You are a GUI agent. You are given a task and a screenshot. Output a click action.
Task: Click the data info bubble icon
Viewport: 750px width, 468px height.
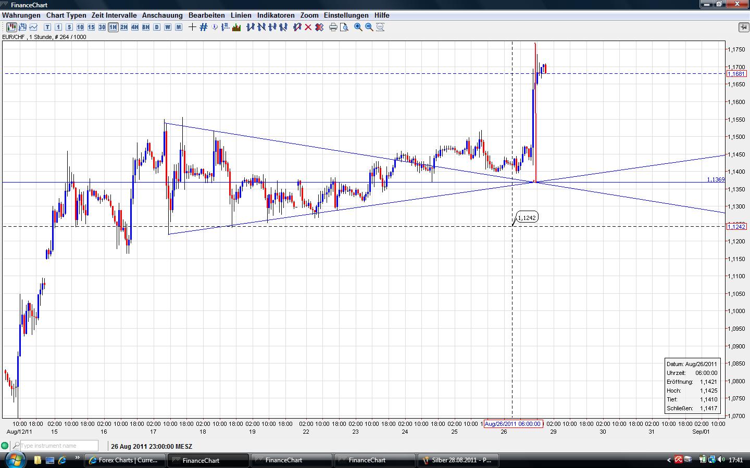click(x=215, y=27)
